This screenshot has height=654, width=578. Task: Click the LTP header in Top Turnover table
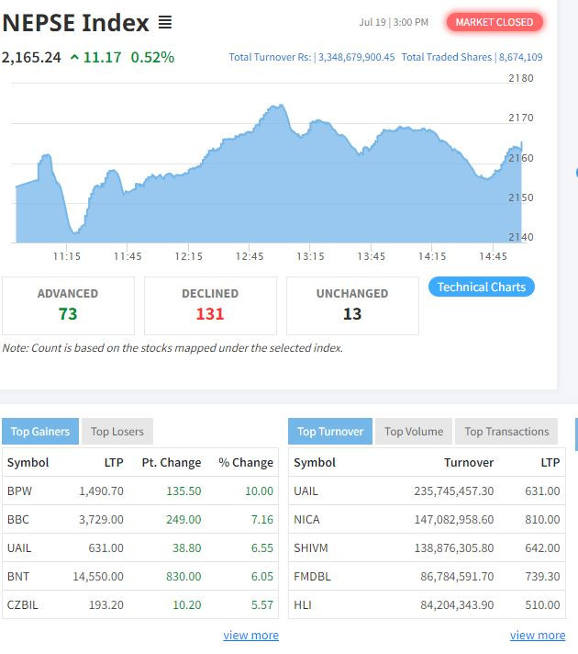tap(550, 463)
